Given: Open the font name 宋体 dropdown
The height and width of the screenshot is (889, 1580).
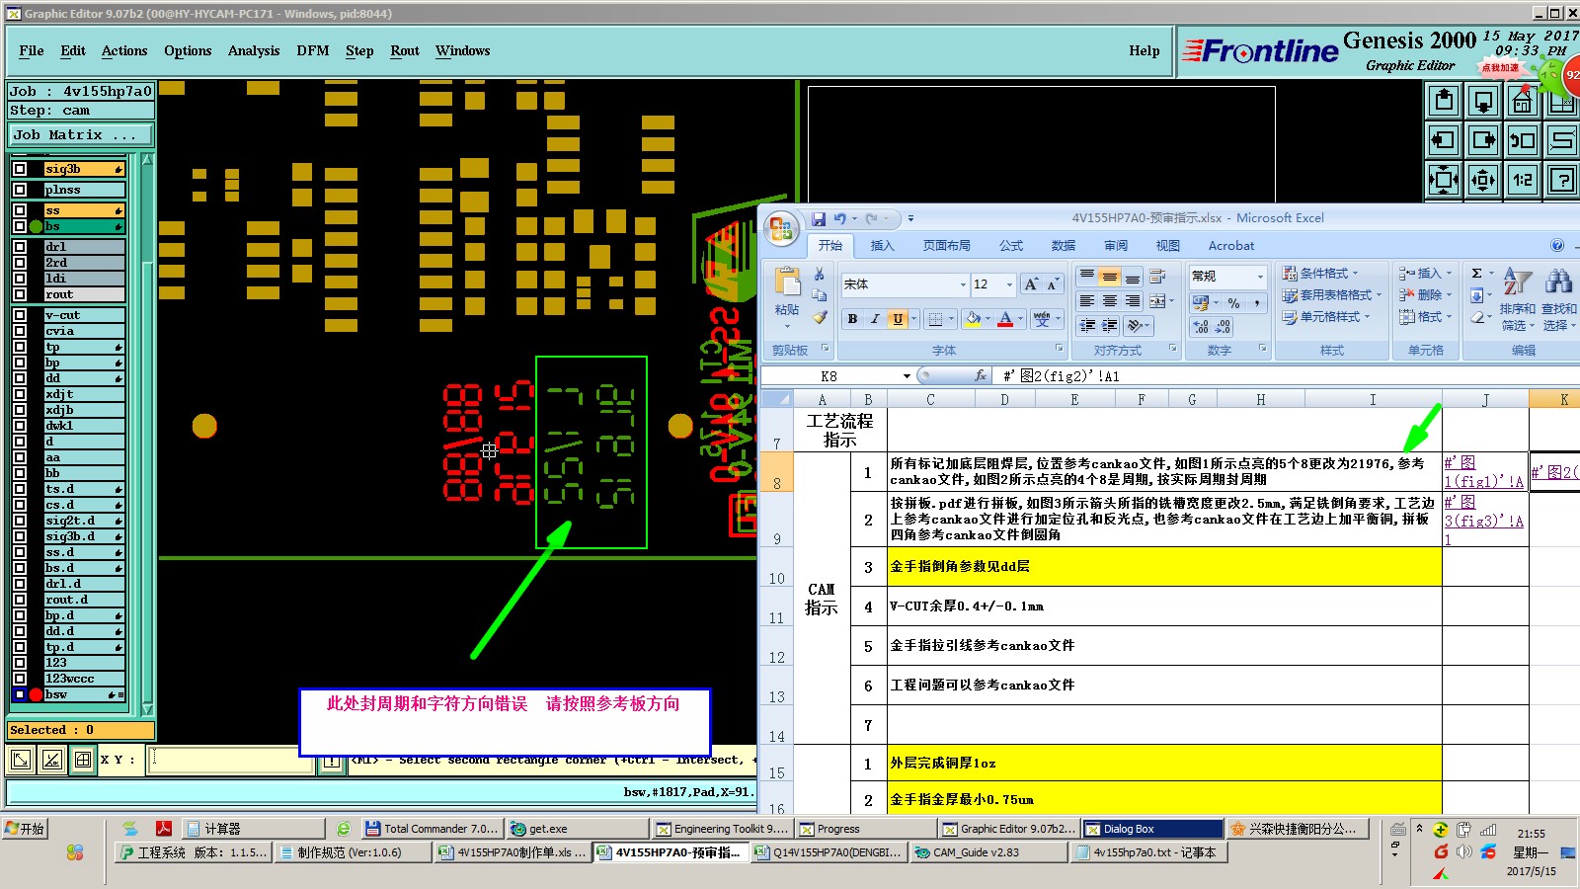Looking at the screenshot, I should [963, 284].
